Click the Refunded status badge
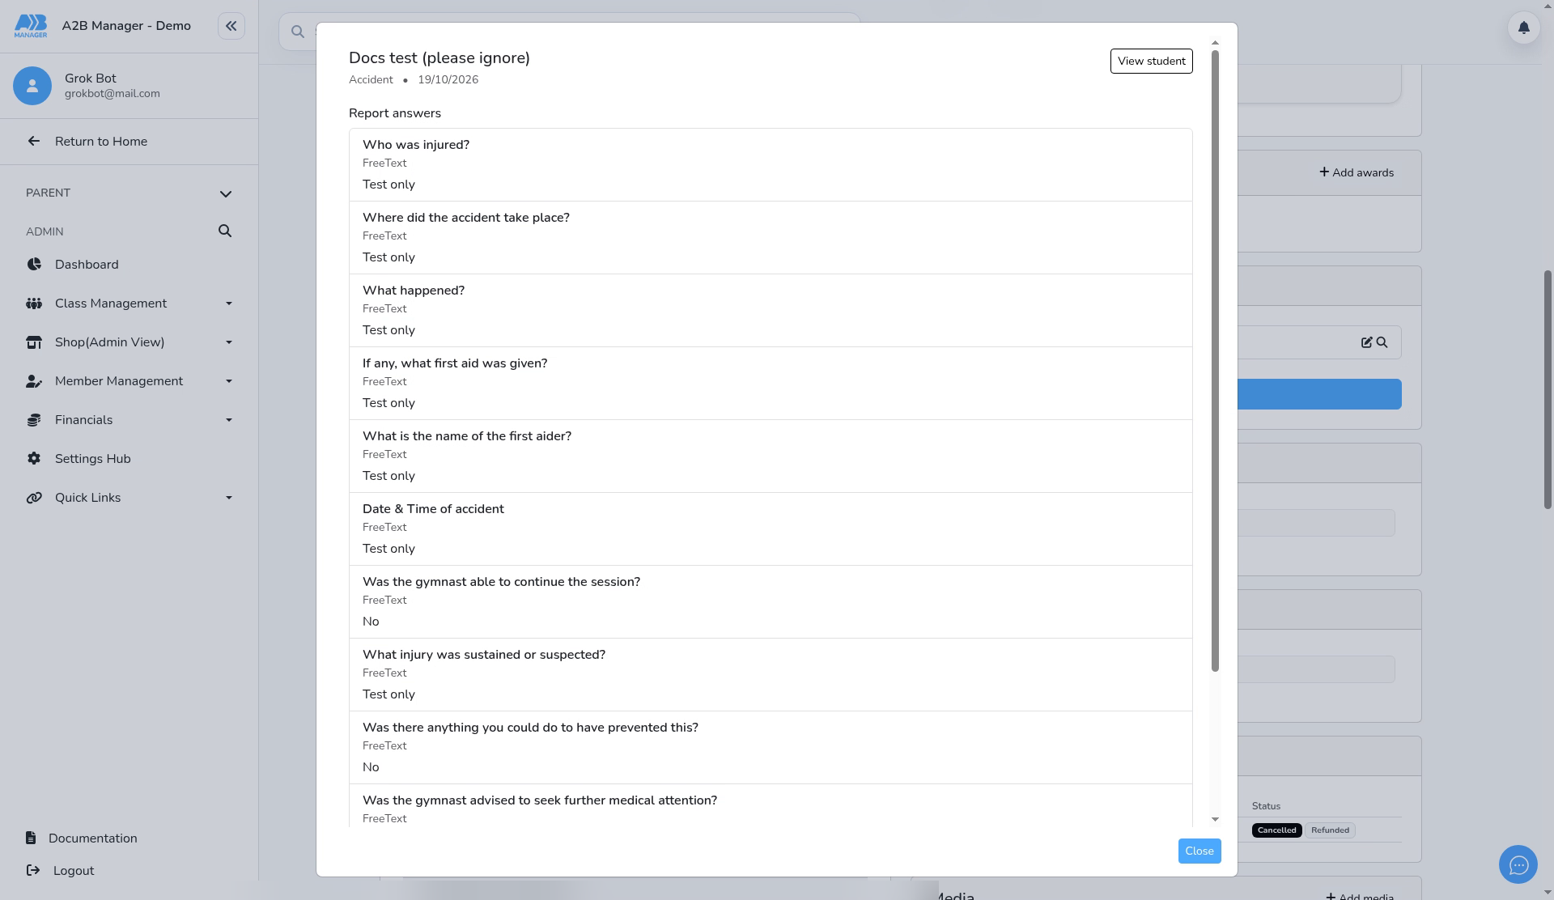 click(1330, 830)
